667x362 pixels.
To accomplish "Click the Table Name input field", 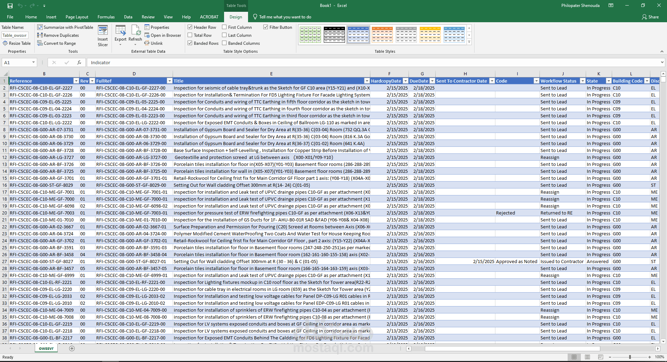I will click(15, 35).
